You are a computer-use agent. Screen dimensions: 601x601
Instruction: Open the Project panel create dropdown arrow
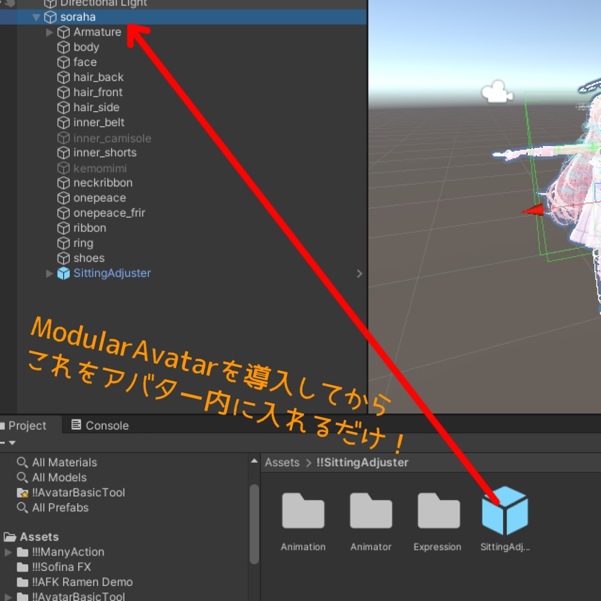click(x=12, y=443)
